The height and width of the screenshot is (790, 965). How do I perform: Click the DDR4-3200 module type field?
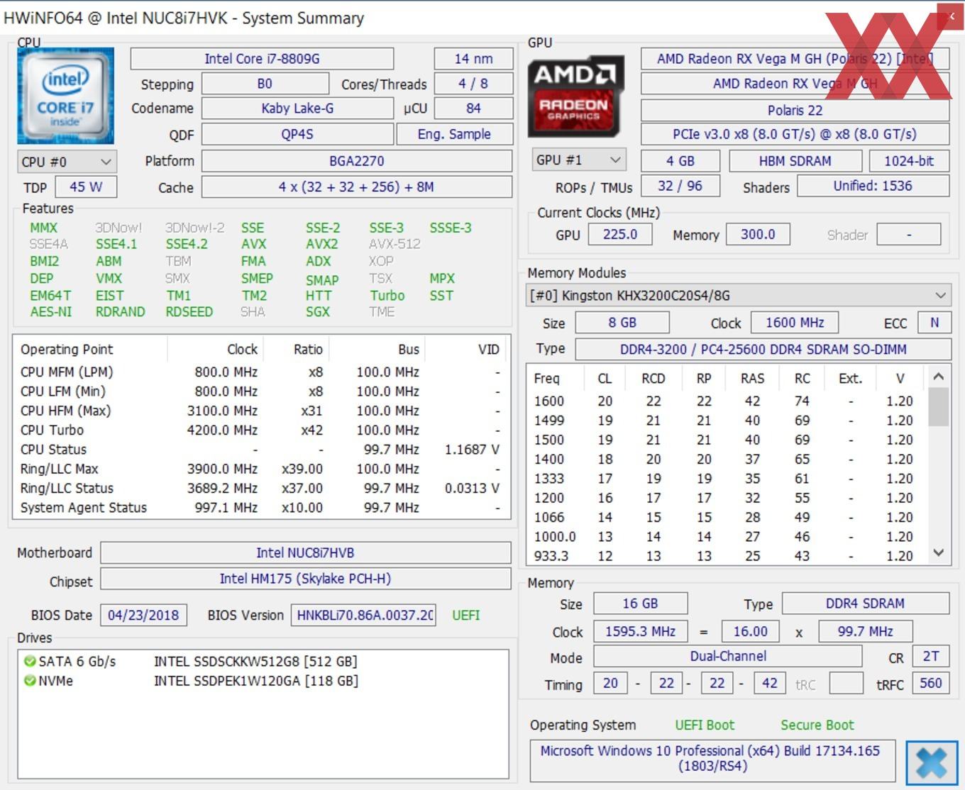pos(763,349)
